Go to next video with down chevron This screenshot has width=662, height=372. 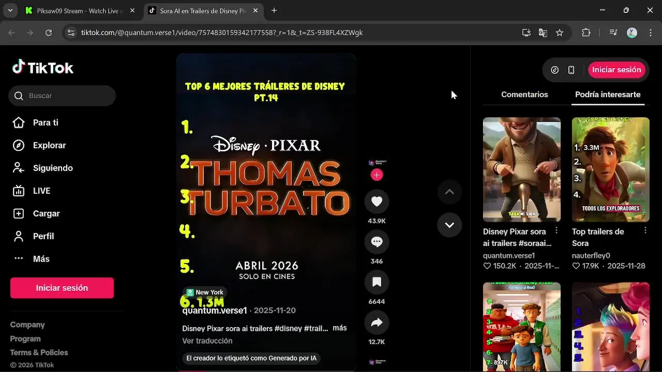click(x=449, y=225)
